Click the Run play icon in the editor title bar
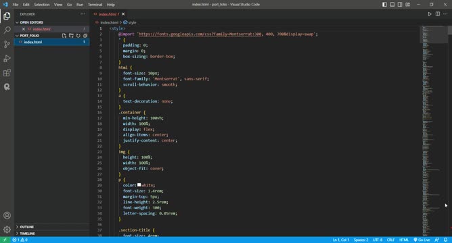 [x=430, y=13]
